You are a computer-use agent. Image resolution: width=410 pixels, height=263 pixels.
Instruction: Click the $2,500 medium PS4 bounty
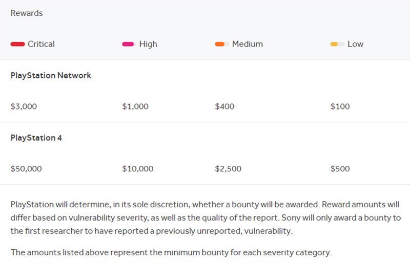pyautogui.click(x=228, y=168)
